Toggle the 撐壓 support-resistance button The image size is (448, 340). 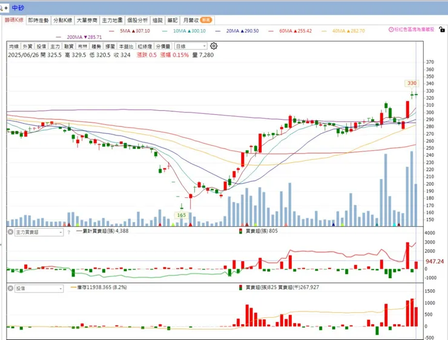pos(110,46)
